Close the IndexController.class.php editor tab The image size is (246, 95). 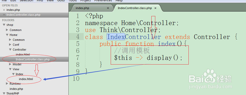pyautogui.click(x=155, y=8)
